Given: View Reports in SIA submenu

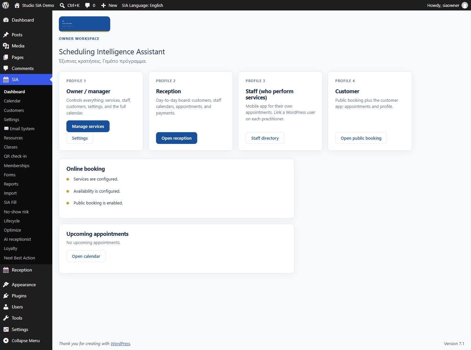Looking at the screenshot, I should click(x=11, y=184).
